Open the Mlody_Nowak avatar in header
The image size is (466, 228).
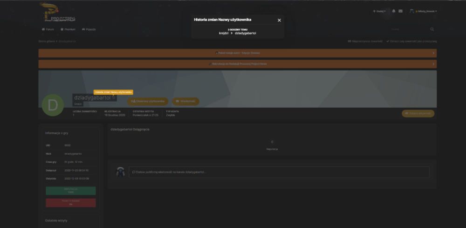coord(411,11)
